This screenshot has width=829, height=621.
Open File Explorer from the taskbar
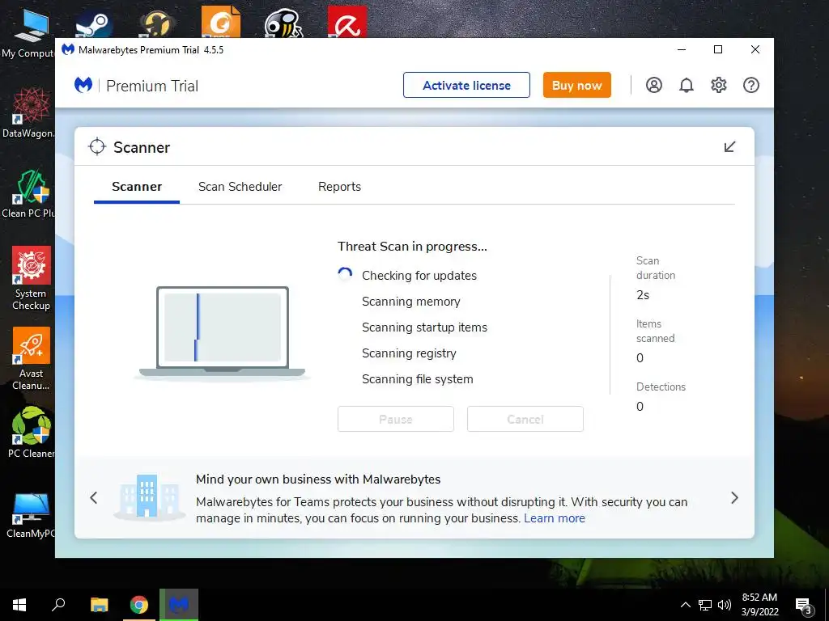coord(99,605)
